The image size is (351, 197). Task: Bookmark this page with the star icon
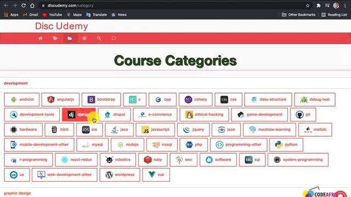pos(308,5)
